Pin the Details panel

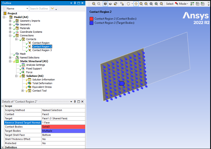pos(75,102)
